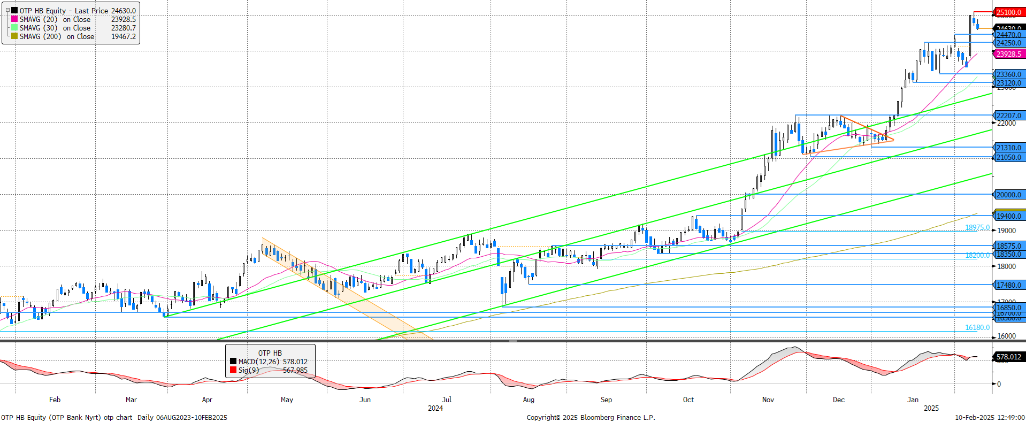The width and height of the screenshot is (1026, 422).
Task: Click the 22000 axis tick label
Action: (1006, 123)
